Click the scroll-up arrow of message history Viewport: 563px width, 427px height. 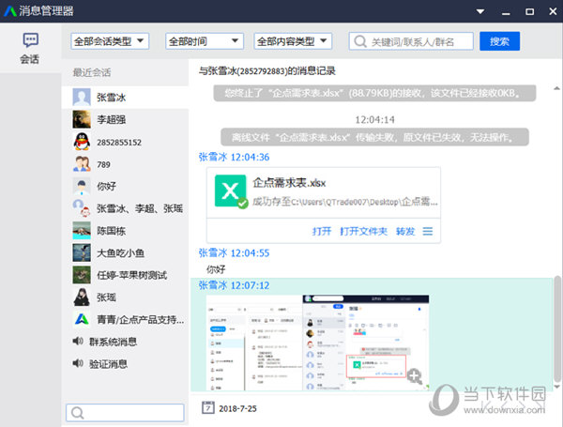556,88
